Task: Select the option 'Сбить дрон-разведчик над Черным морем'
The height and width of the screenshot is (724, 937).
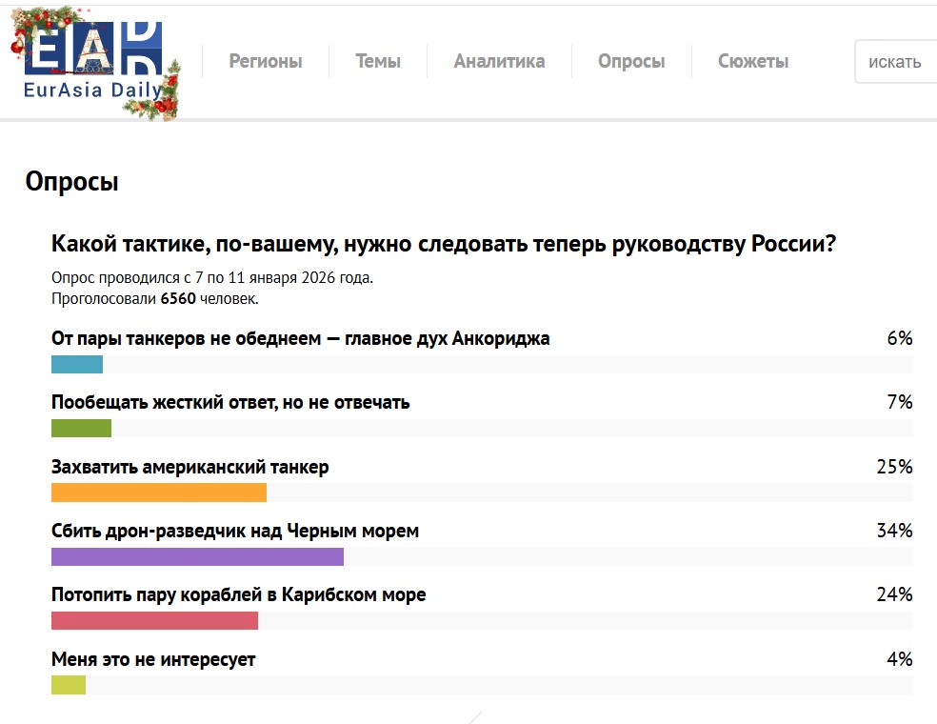Action: coord(235,531)
